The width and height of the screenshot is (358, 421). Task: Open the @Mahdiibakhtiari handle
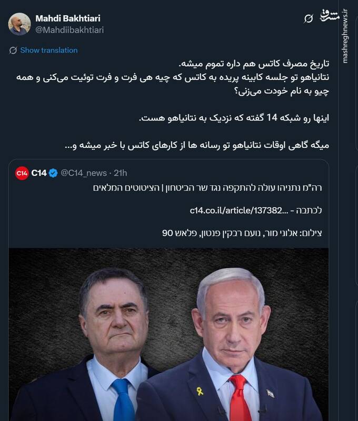[69, 30]
